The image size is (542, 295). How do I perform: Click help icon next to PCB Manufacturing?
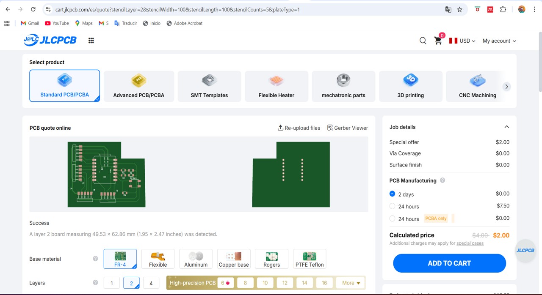tap(442, 180)
